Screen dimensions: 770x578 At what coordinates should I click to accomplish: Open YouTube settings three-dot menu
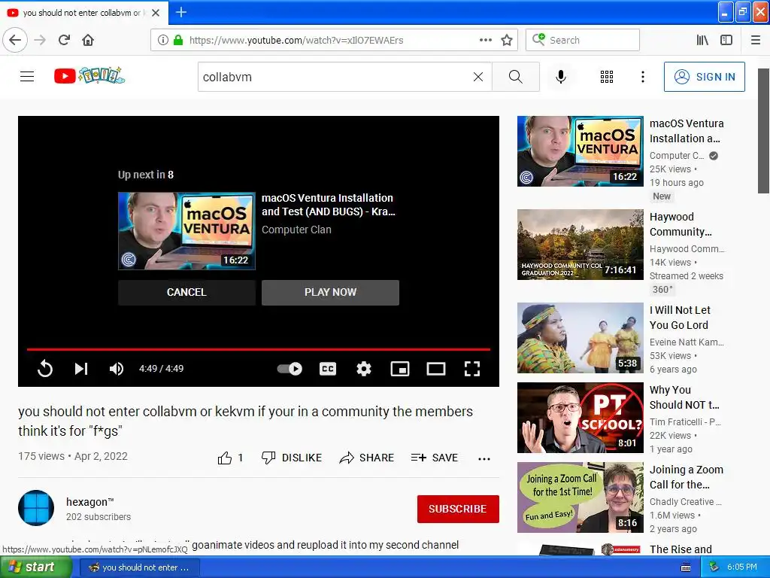(x=642, y=77)
